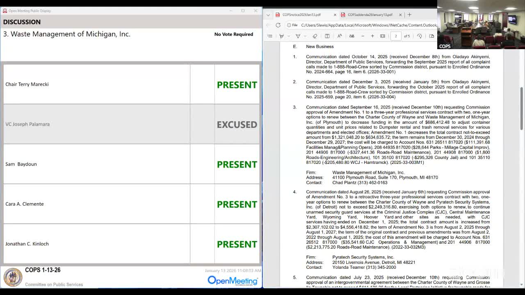Reload the browser page
This screenshot has width=525, height=295.
pos(278,25)
